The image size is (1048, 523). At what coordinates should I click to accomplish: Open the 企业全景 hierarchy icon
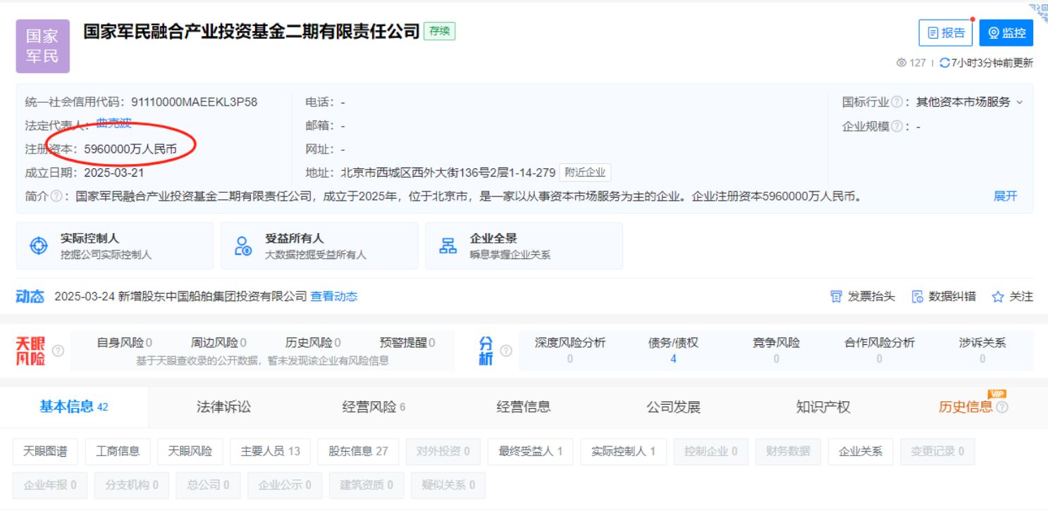click(x=448, y=246)
